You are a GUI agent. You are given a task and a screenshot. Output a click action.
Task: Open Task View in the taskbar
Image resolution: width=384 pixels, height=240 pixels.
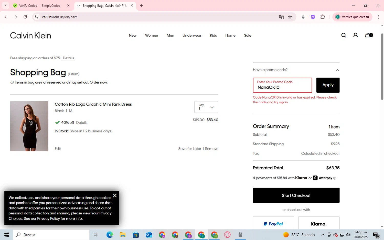click(96, 235)
